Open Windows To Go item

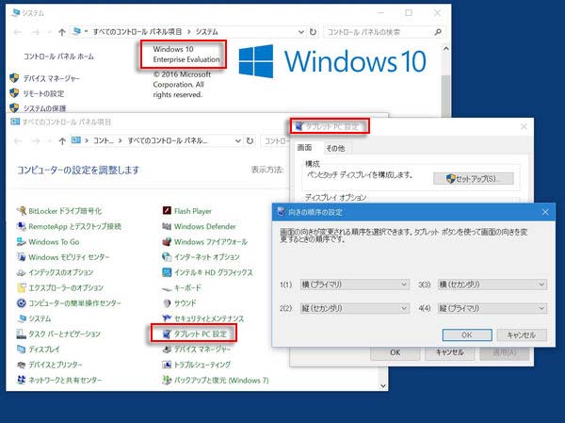tap(48, 242)
